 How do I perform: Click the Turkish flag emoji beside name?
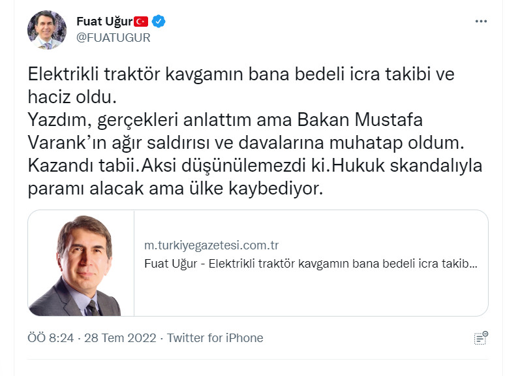point(142,22)
